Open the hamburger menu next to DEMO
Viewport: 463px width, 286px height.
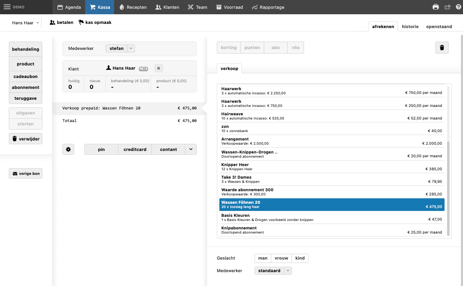[7, 7]
